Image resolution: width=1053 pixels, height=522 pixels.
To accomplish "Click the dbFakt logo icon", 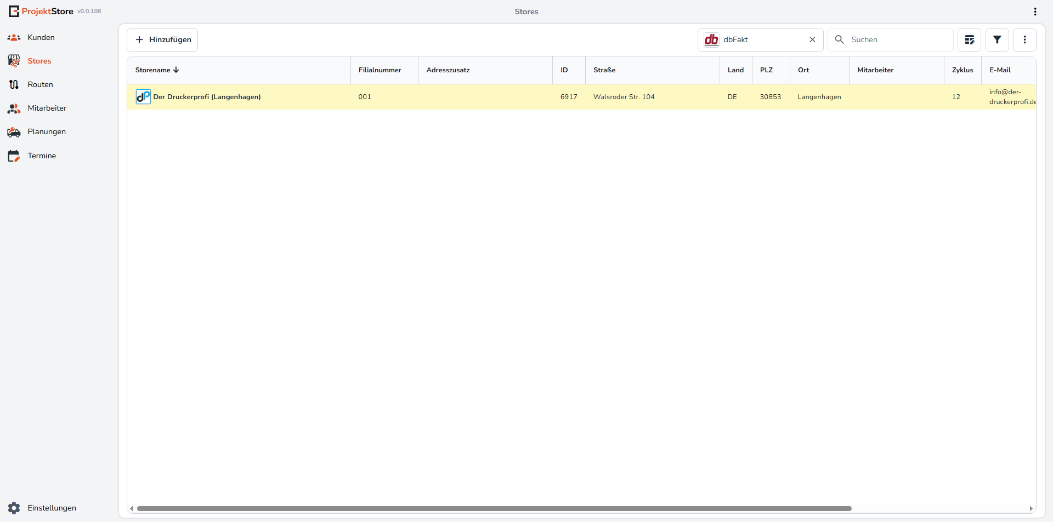I will click(x=711, y=39).
